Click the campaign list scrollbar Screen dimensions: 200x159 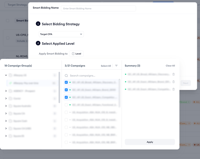119,93
